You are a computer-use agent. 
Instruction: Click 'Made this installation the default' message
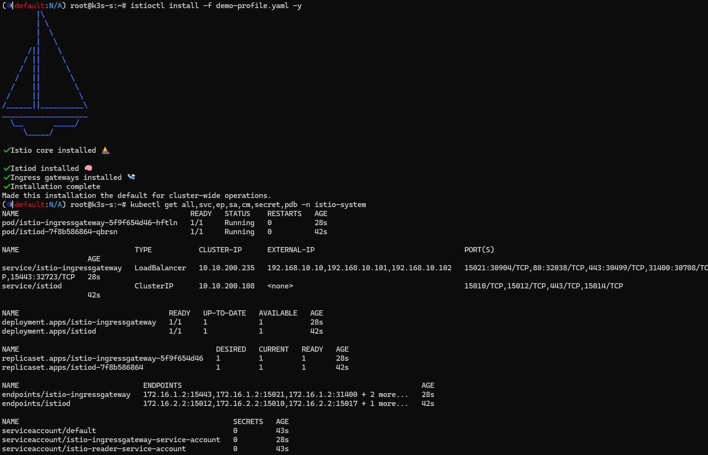(137, 196)
